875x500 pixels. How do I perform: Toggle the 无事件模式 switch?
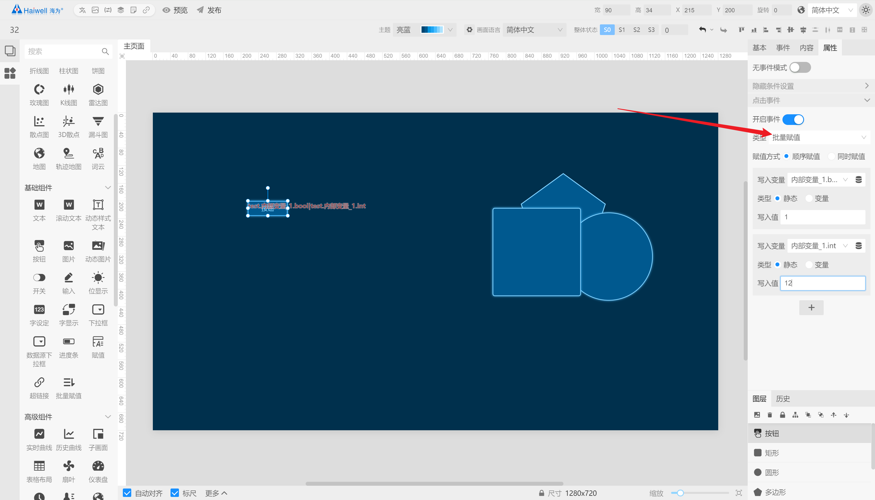[x=800, y=67]
